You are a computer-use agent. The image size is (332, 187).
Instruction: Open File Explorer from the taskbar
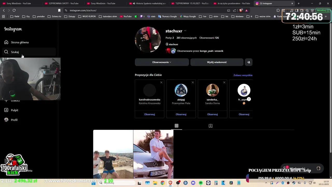pyautogui.click(x=155, y=183)
